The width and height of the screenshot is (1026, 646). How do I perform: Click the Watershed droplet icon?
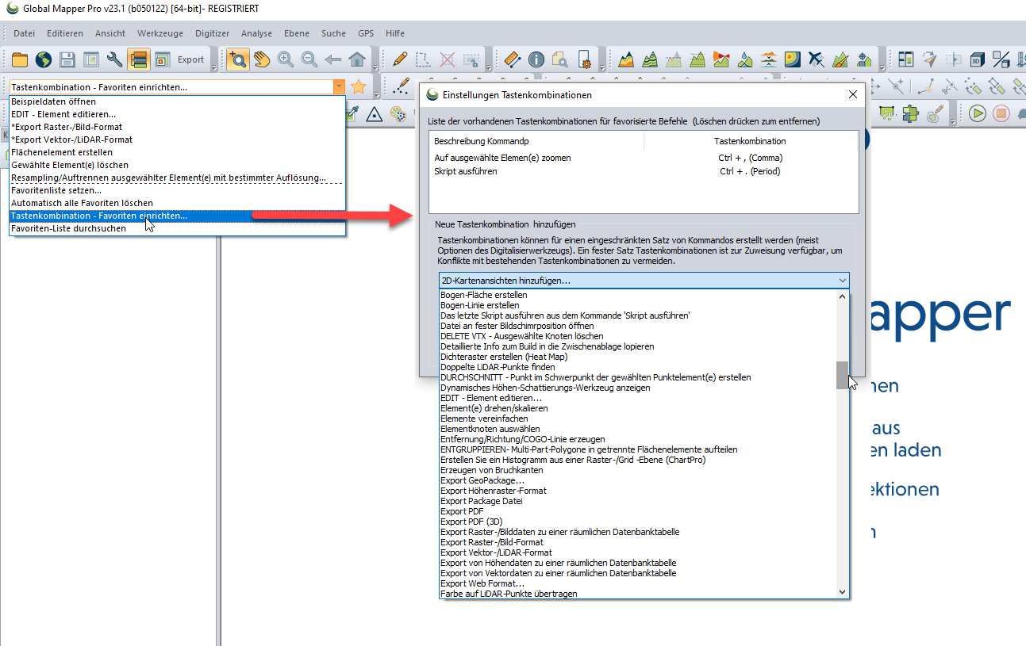pyautogui.click(x=745, y=59)
